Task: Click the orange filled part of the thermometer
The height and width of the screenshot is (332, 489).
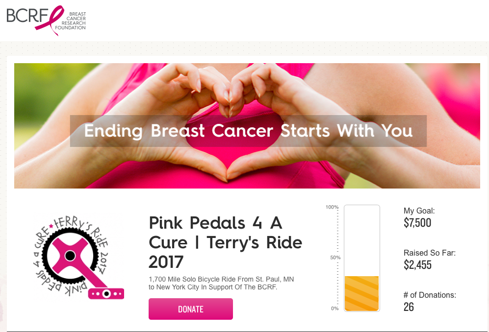Action: (362, 293)
